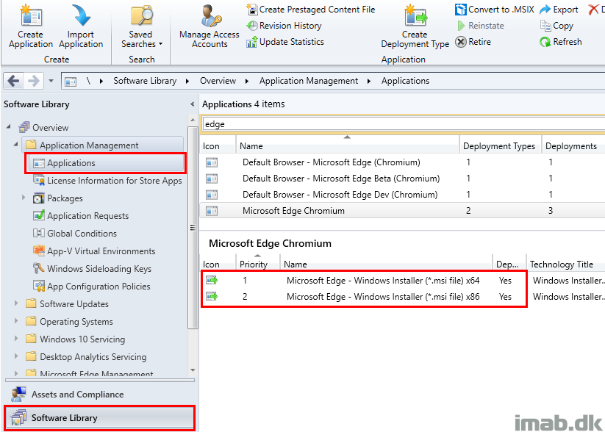Screen dimensions: 605x432
Task: Open the Saved Searches dropdown
Action: [x=141, y=26]
